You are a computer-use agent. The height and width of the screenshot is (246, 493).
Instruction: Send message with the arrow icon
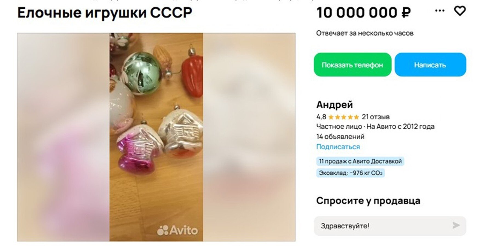[x=456, y=225]
